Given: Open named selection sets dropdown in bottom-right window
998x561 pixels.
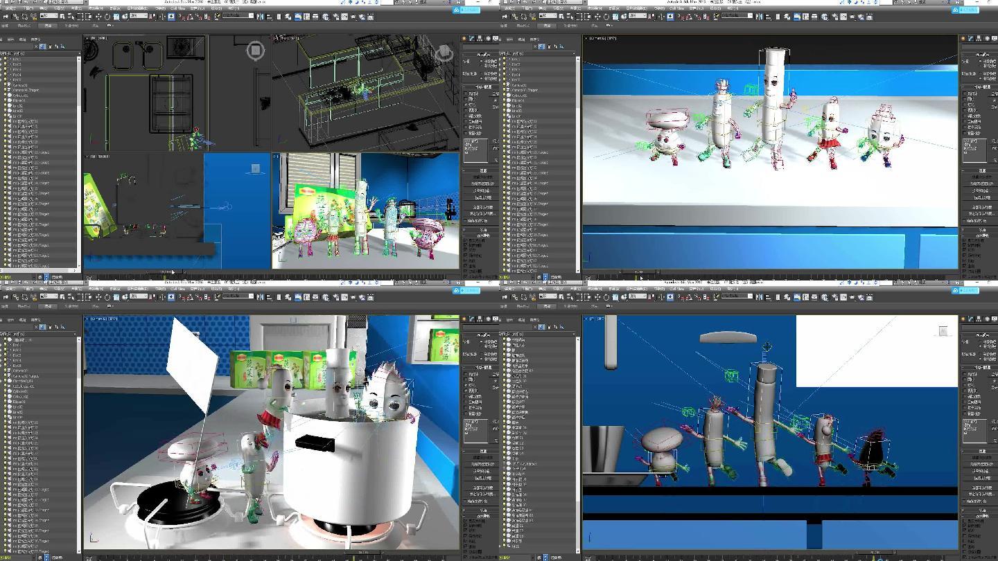Looking at the screenshot, I should coord(737,297).
